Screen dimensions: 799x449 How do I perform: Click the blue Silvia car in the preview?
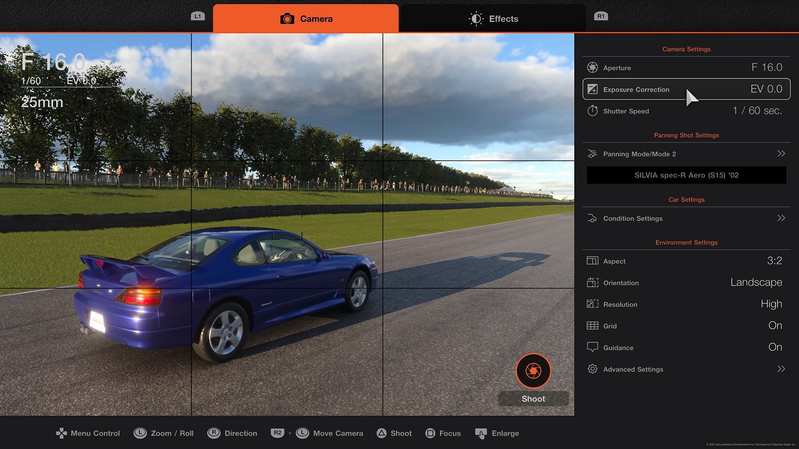[x=225, y=294]
